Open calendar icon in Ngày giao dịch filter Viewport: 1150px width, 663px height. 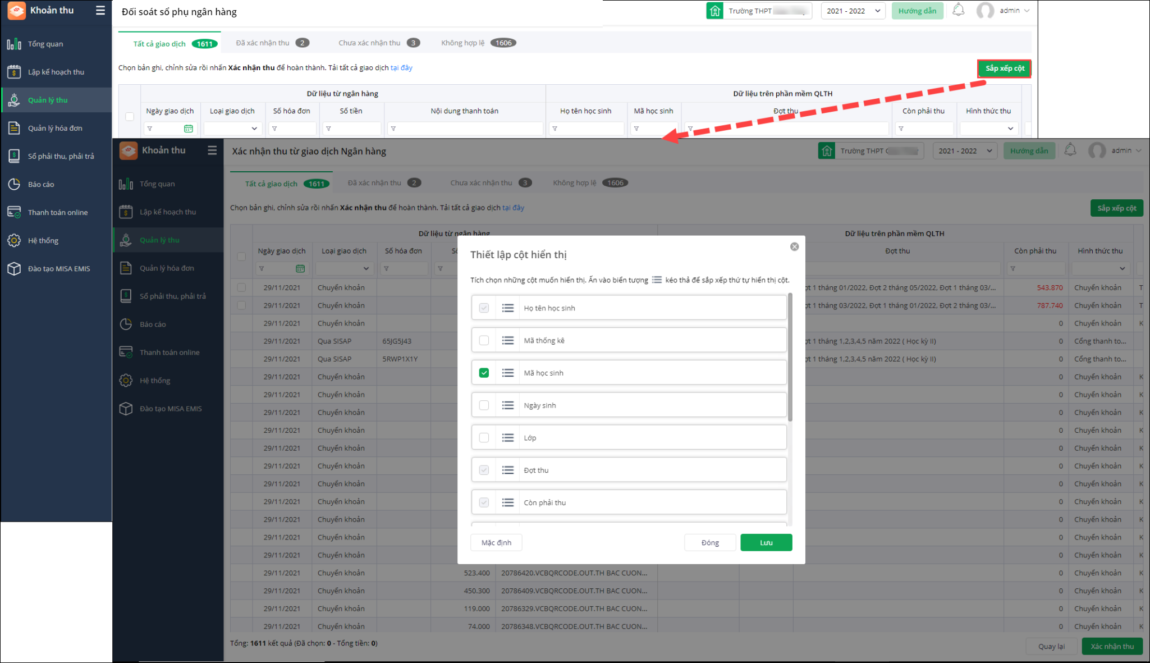coord(189,129)
